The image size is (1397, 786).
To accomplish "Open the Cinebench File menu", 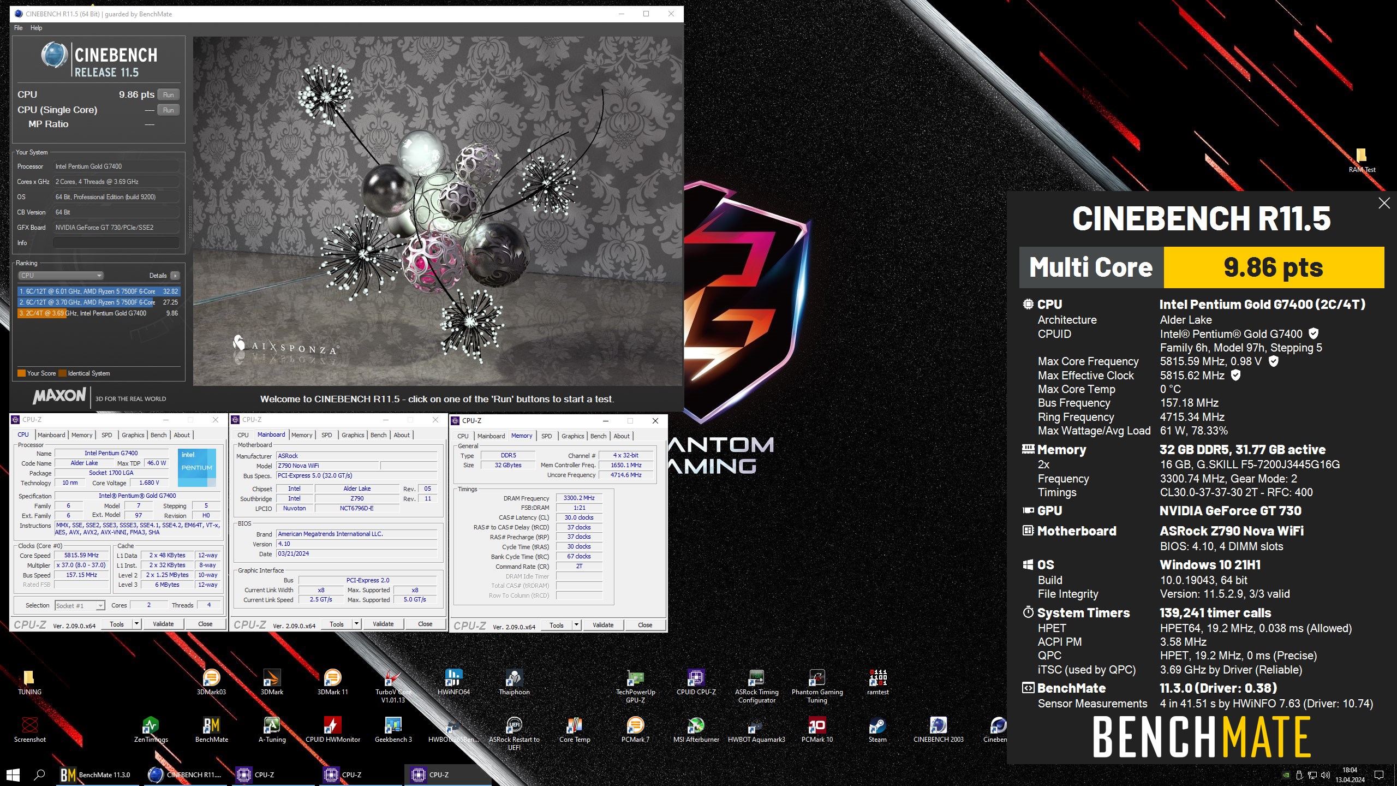I will (19, 28).
